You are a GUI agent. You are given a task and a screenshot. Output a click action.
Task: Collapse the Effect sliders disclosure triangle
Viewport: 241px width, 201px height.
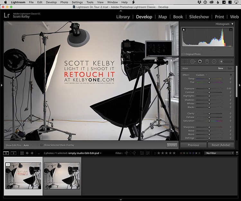coord(231,75)
